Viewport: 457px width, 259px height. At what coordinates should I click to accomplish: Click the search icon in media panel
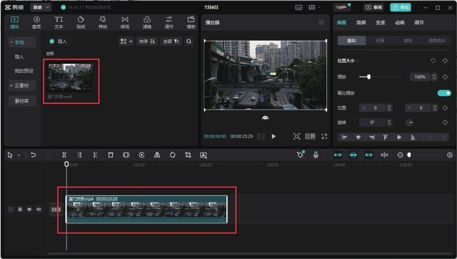[x=189, y=41]
